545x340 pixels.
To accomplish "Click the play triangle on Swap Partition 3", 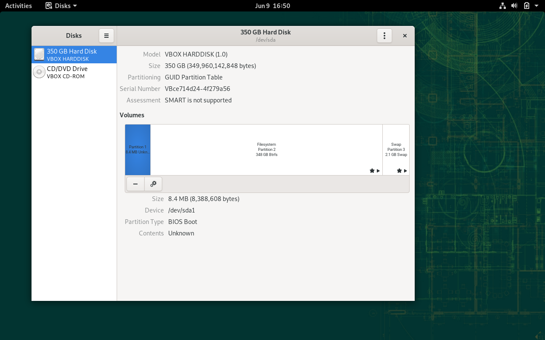I will [x=405, y=171].
